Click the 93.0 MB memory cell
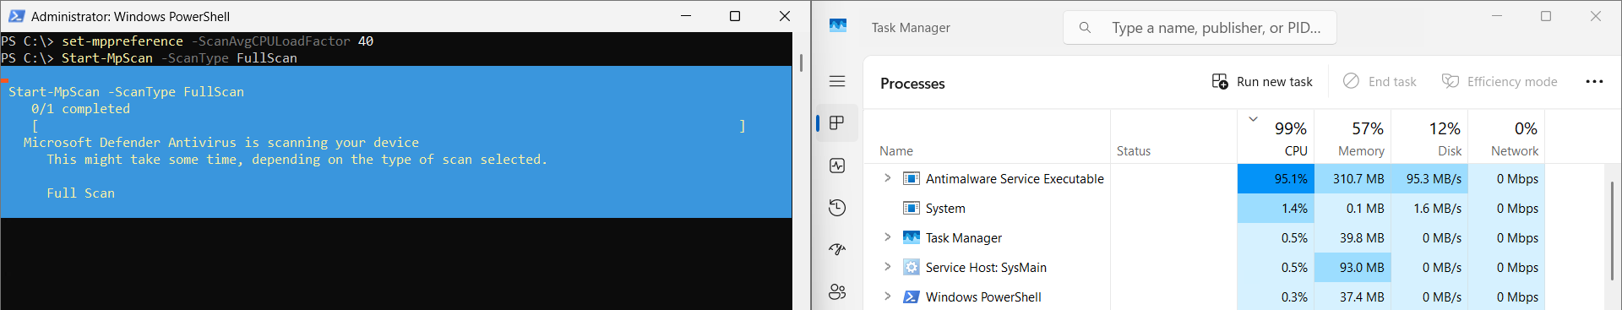Screen dimensions: 1622x310 coord(1353,268)
